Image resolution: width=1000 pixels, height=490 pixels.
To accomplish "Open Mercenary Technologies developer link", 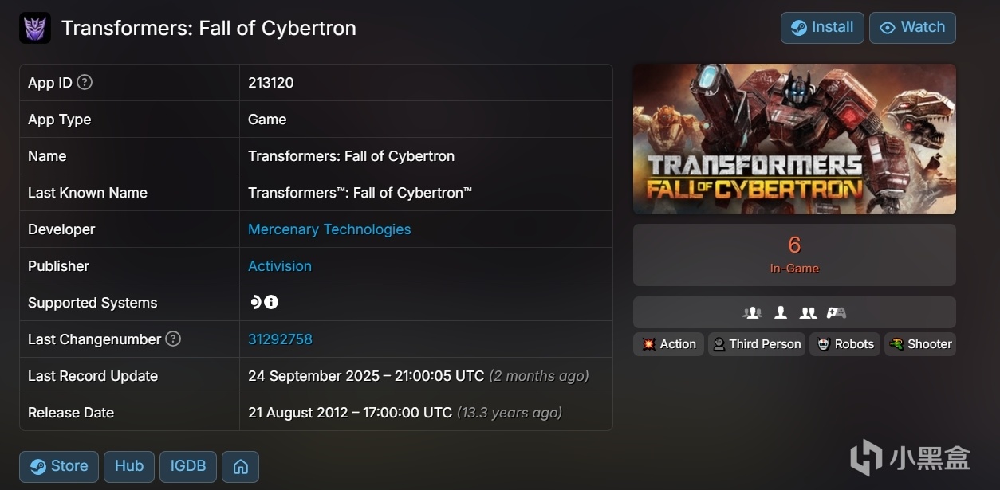I will tap(329, 229).
